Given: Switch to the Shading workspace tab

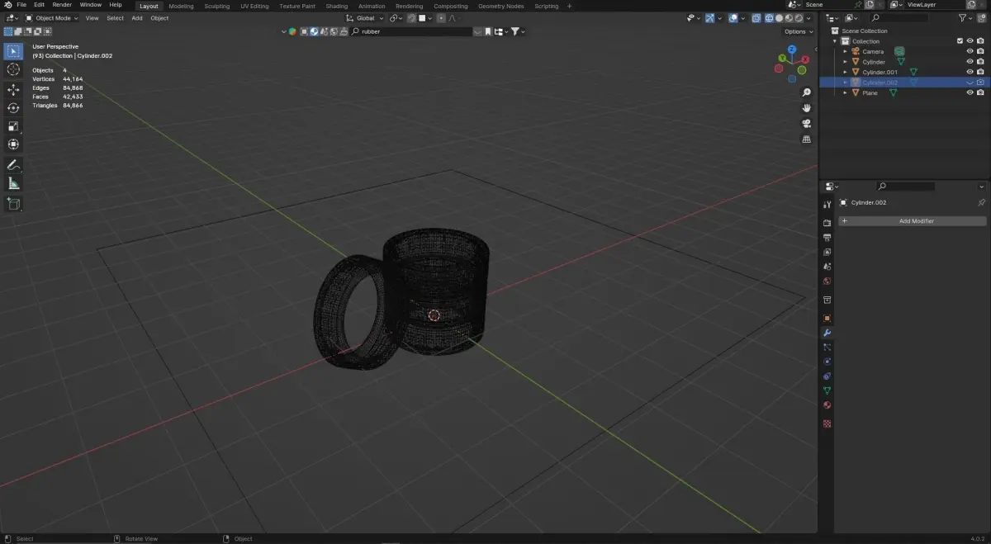Looking at the screenshot, I should coord(336,6).
